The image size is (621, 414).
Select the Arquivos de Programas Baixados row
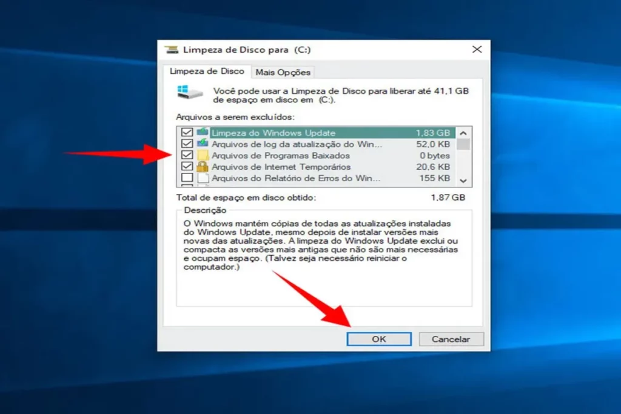[x=316, y=155]
